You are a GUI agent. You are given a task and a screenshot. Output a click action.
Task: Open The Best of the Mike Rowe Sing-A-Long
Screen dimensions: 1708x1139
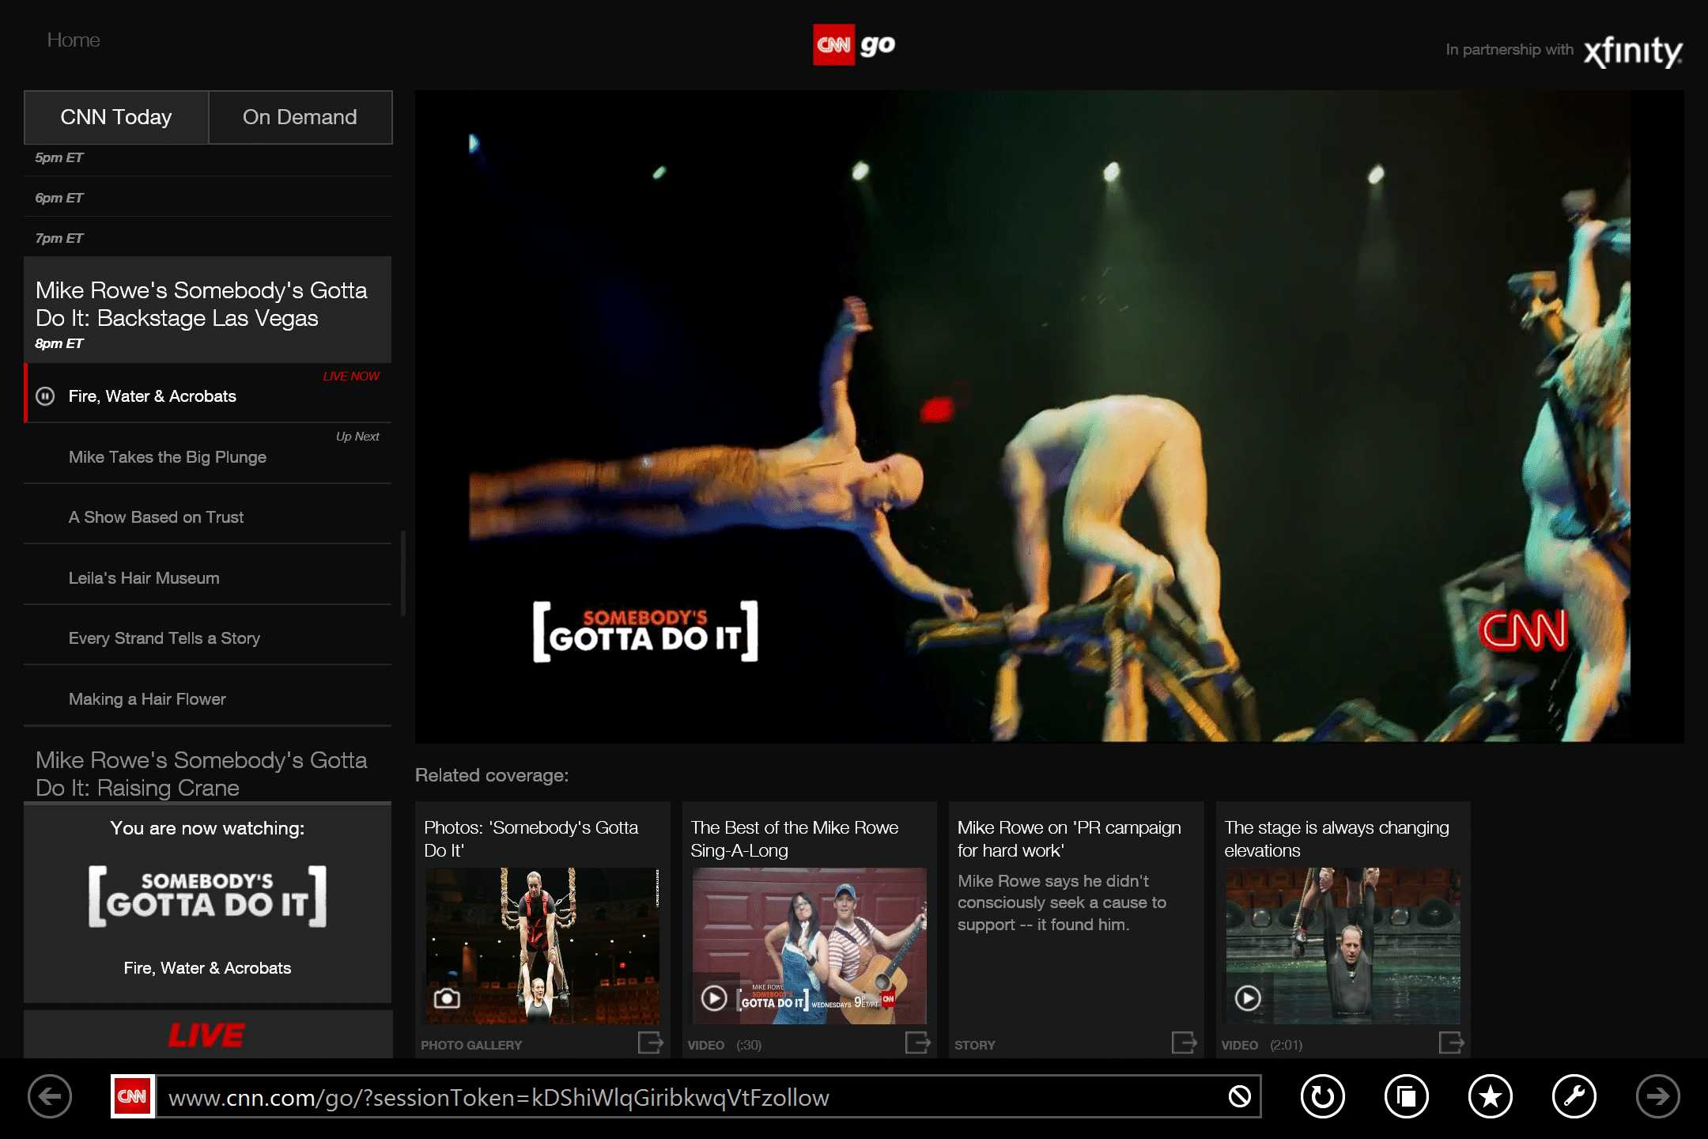point(794,838)
